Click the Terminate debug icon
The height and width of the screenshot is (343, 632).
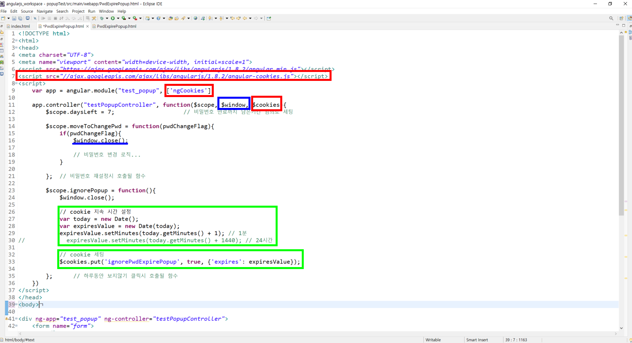[x=55, y=18]
